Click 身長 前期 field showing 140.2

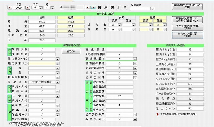tap(42, 22)
